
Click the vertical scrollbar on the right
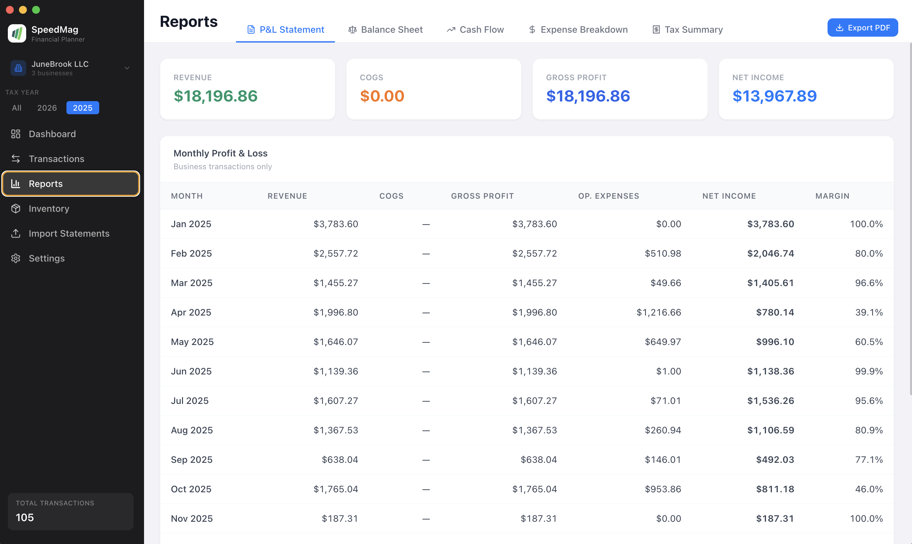tap(910, 220)
